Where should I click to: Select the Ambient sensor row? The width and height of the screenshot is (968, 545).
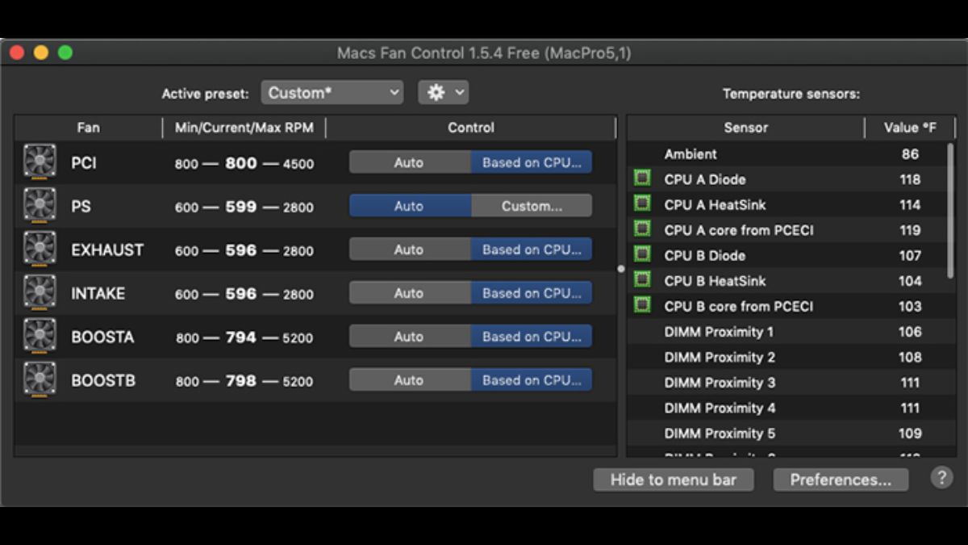click(786, 153)
